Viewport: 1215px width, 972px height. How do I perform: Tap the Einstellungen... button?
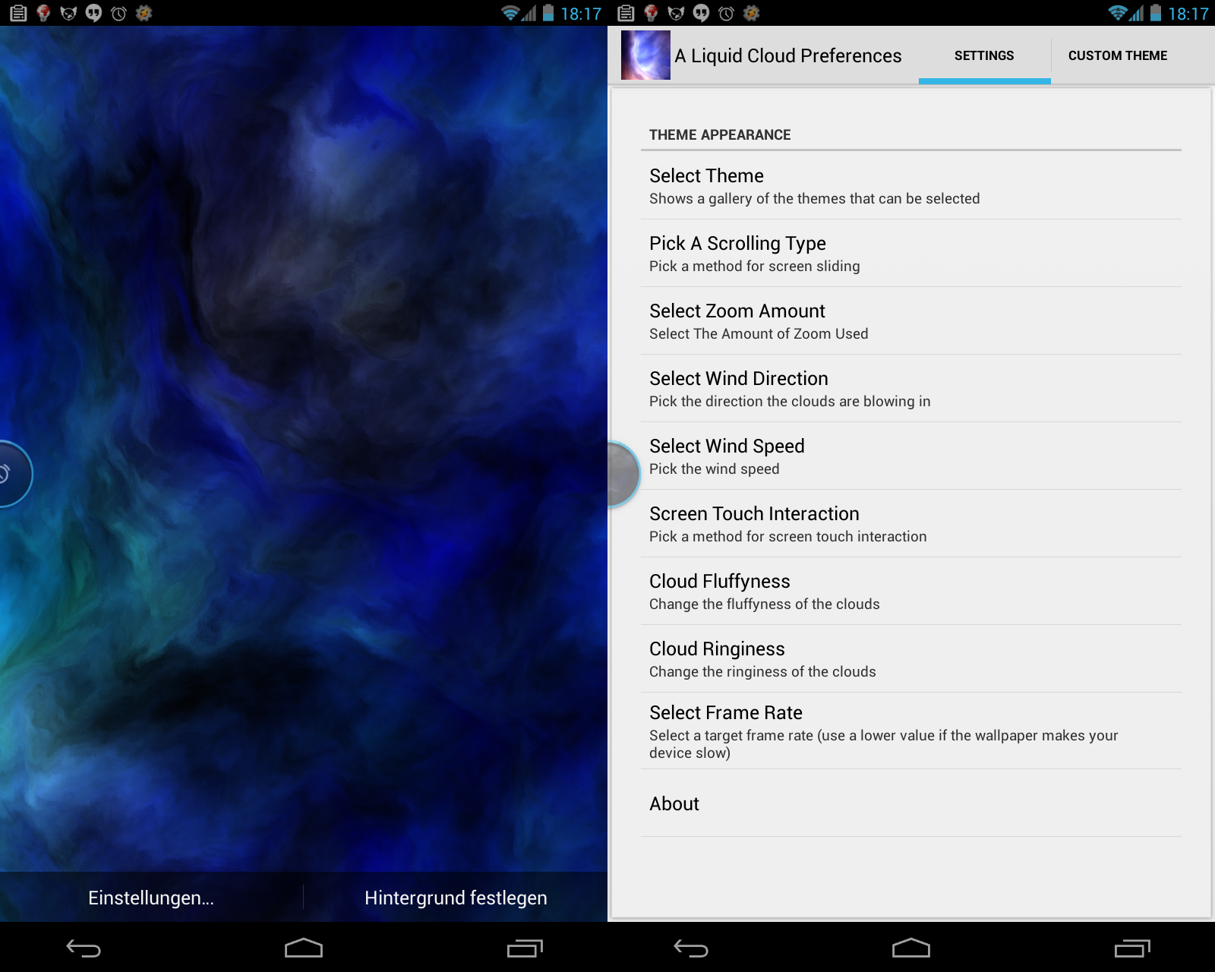151,898
